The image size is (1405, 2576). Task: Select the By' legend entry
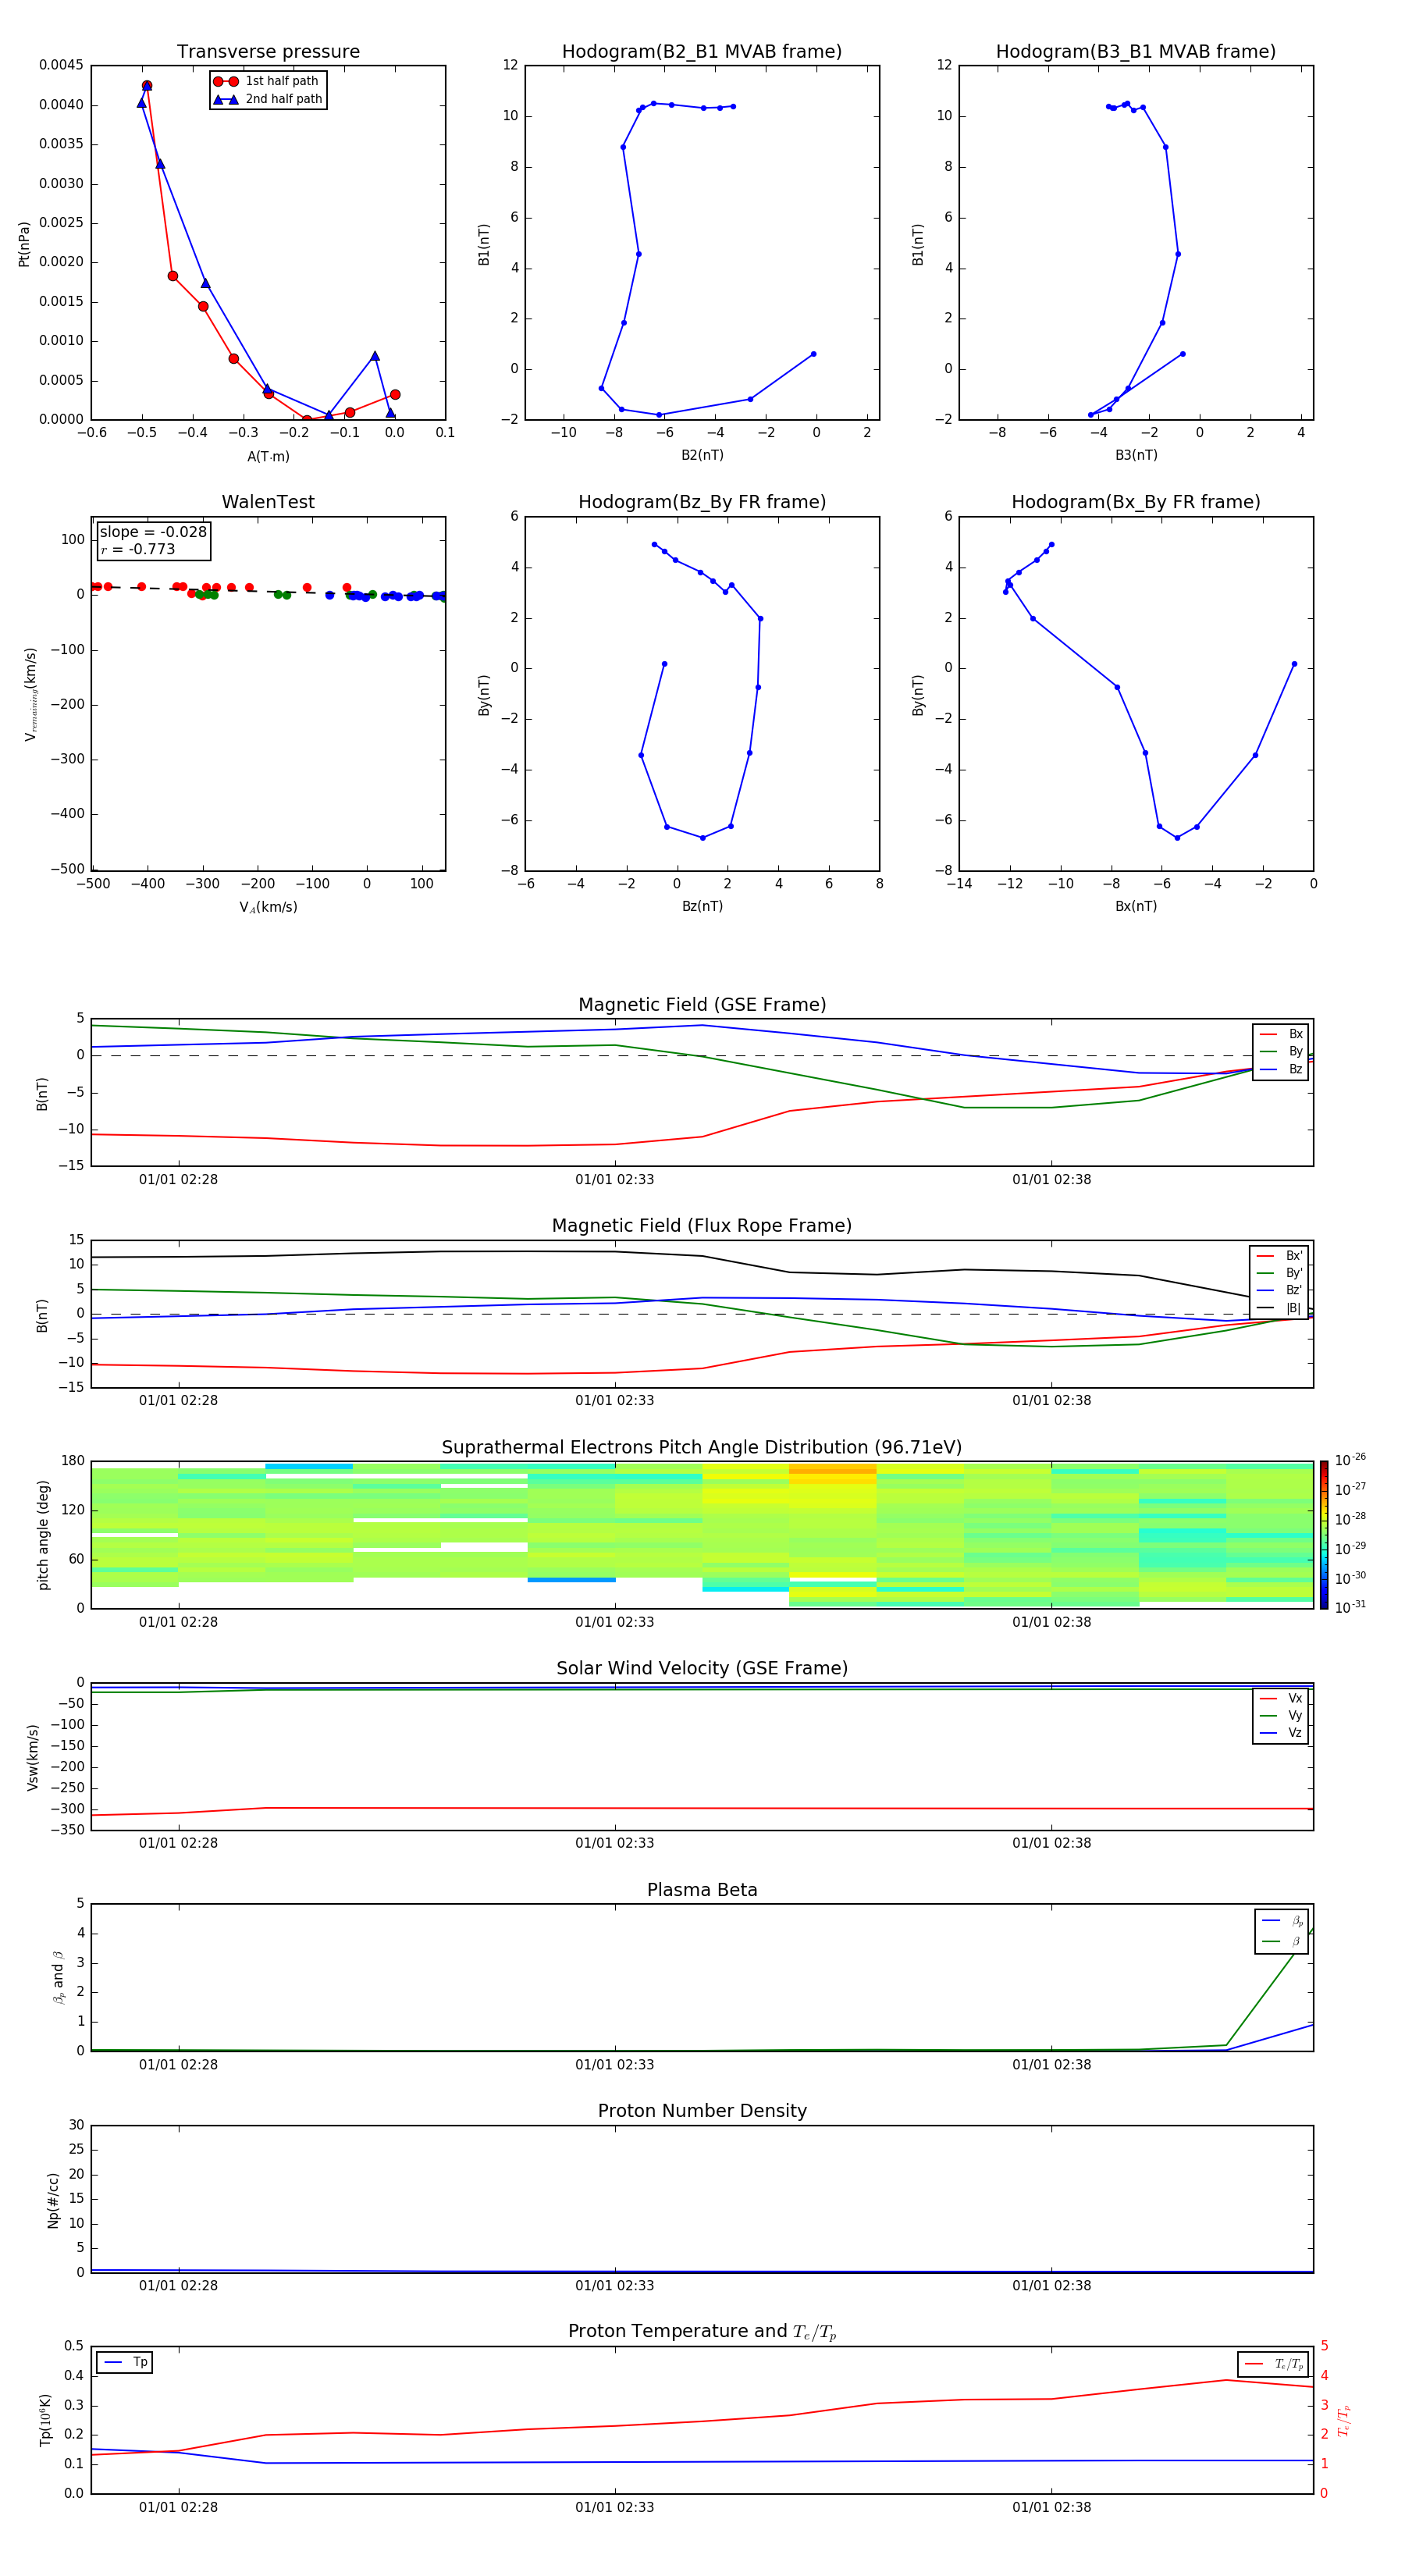tap(1279, 1273)
